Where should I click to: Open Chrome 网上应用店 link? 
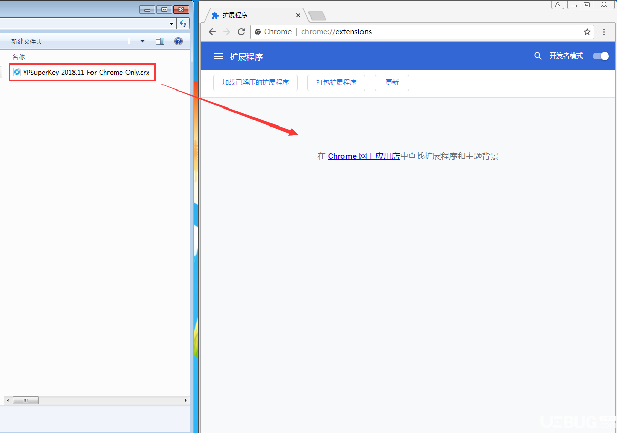[364, 156]
